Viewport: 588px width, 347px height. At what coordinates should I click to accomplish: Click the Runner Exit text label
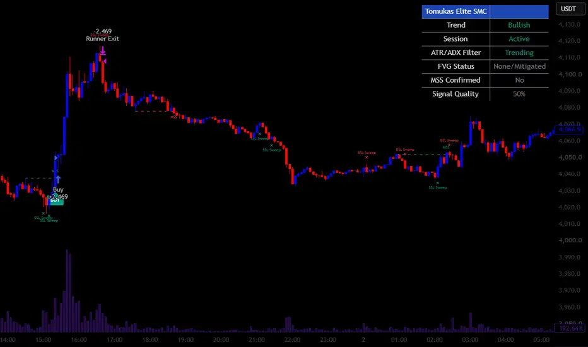tap(102, 38)
